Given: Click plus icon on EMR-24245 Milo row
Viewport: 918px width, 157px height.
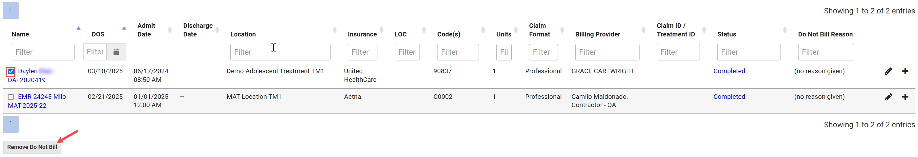Looking at the screenshot, I should click(x=905, y=97).
